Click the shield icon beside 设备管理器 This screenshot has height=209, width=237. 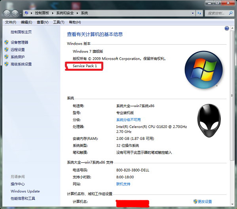[6, 42]
